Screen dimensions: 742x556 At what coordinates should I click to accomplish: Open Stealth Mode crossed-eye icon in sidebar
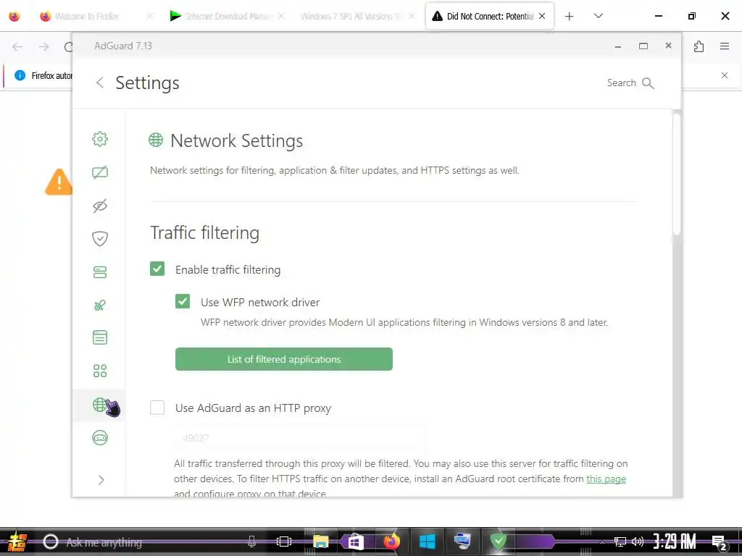100,206
